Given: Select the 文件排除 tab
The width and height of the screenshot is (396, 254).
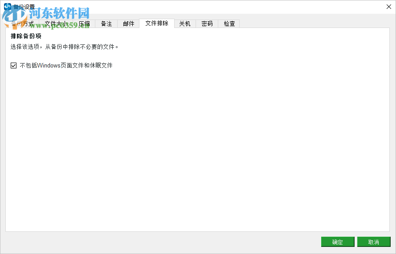Looking at the screenshot, I should 157,23.
